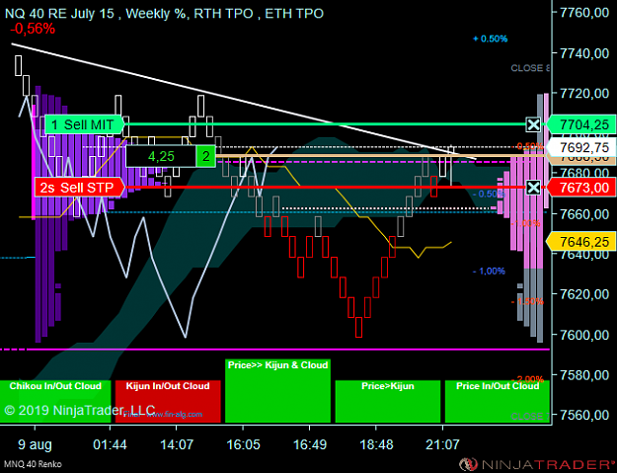Click the 7560,00 price axis label

coord(584,415)
